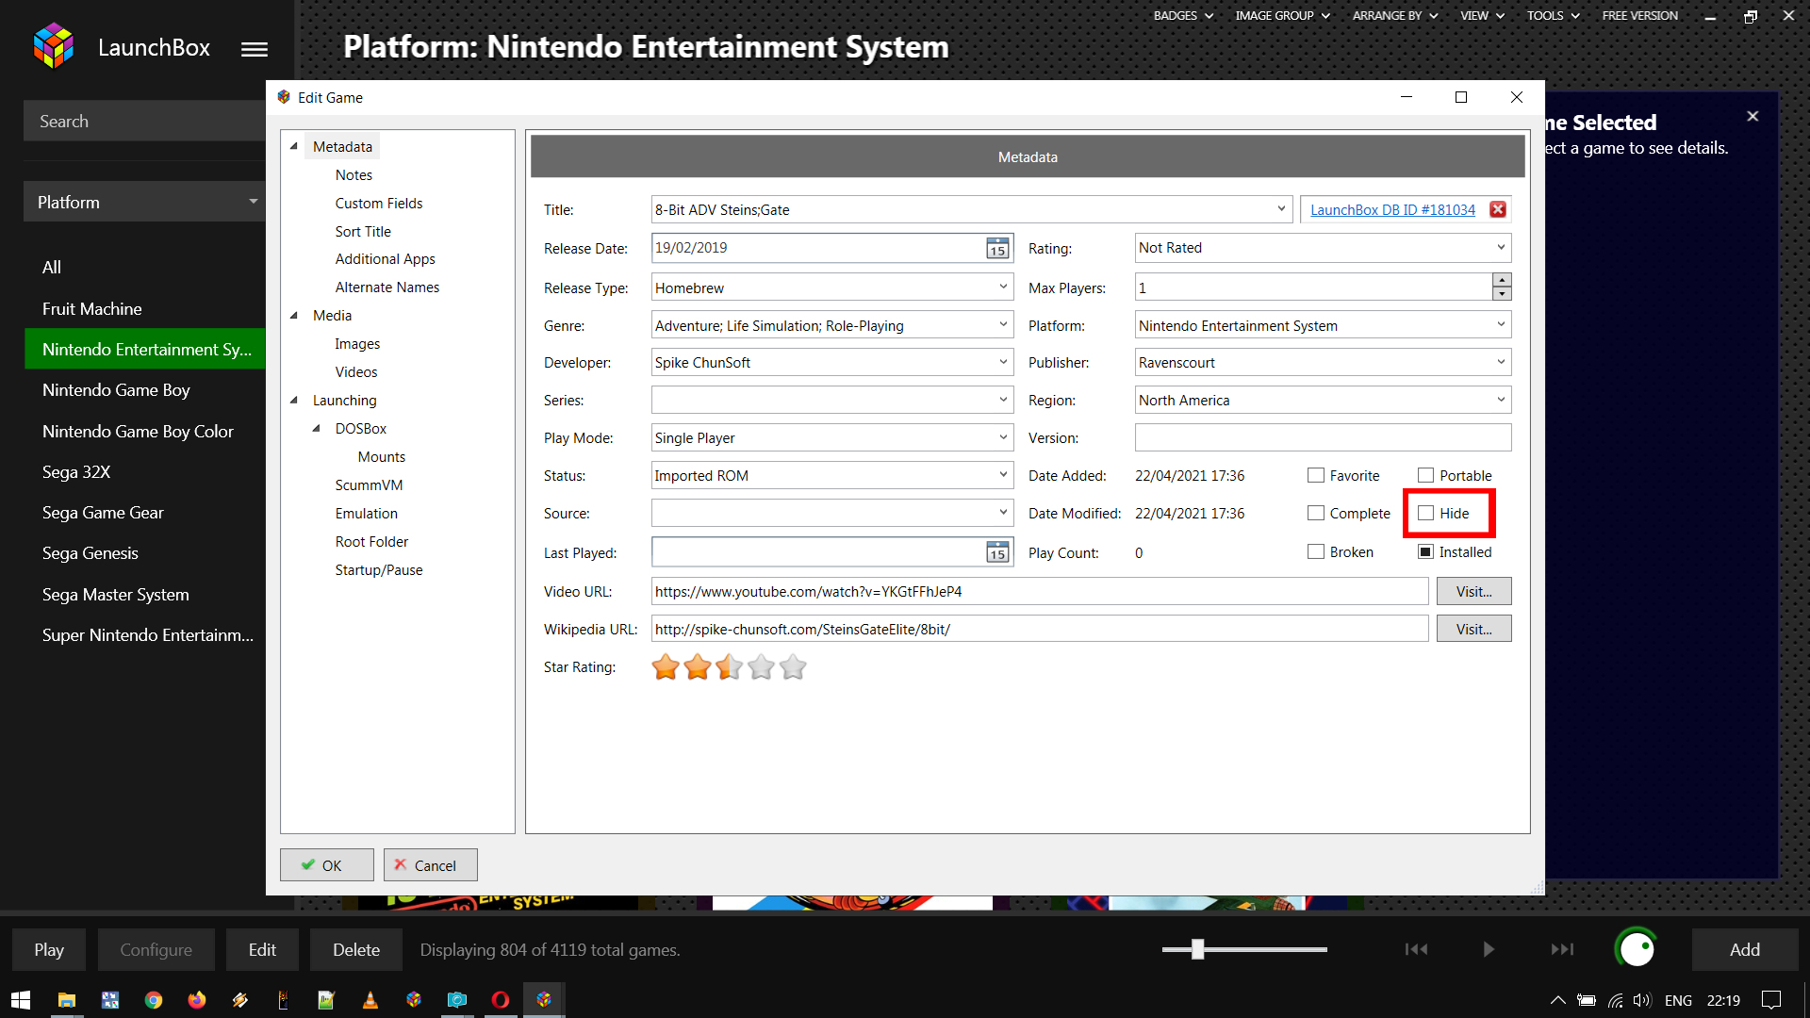Viewport: 1810px width, 1018px height.
Task: Open the Last Played calendar picker
Action: point(997,552)
